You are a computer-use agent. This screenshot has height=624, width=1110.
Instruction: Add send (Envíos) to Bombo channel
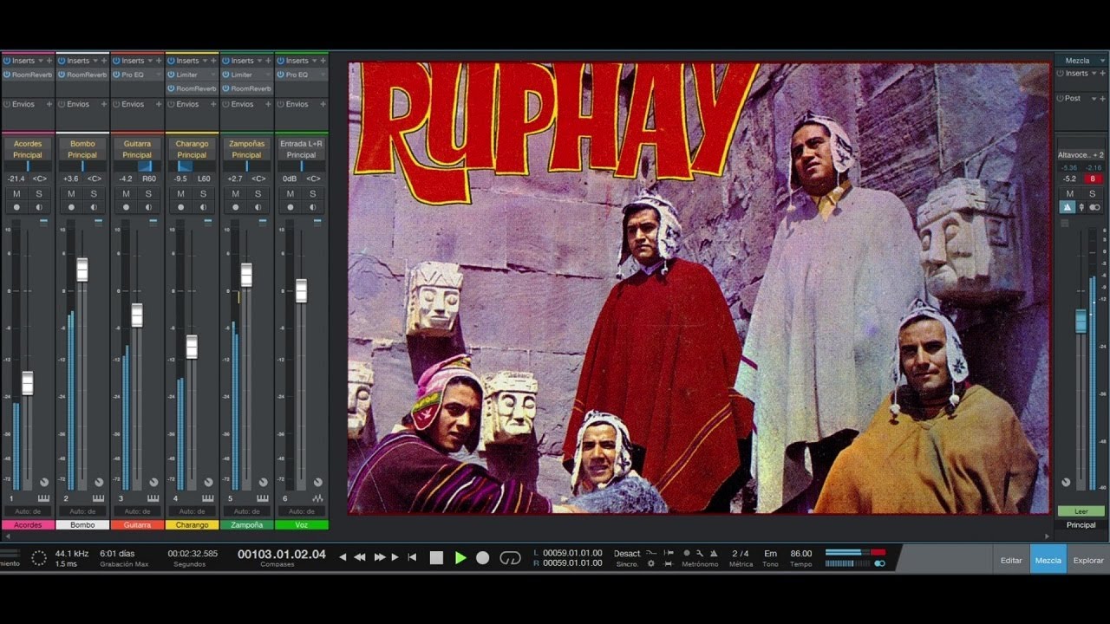pos(104,104)
